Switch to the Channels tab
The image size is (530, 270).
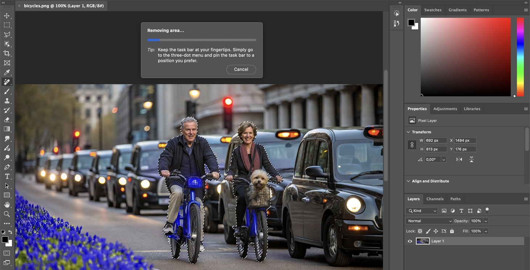[x=435, y=199]
